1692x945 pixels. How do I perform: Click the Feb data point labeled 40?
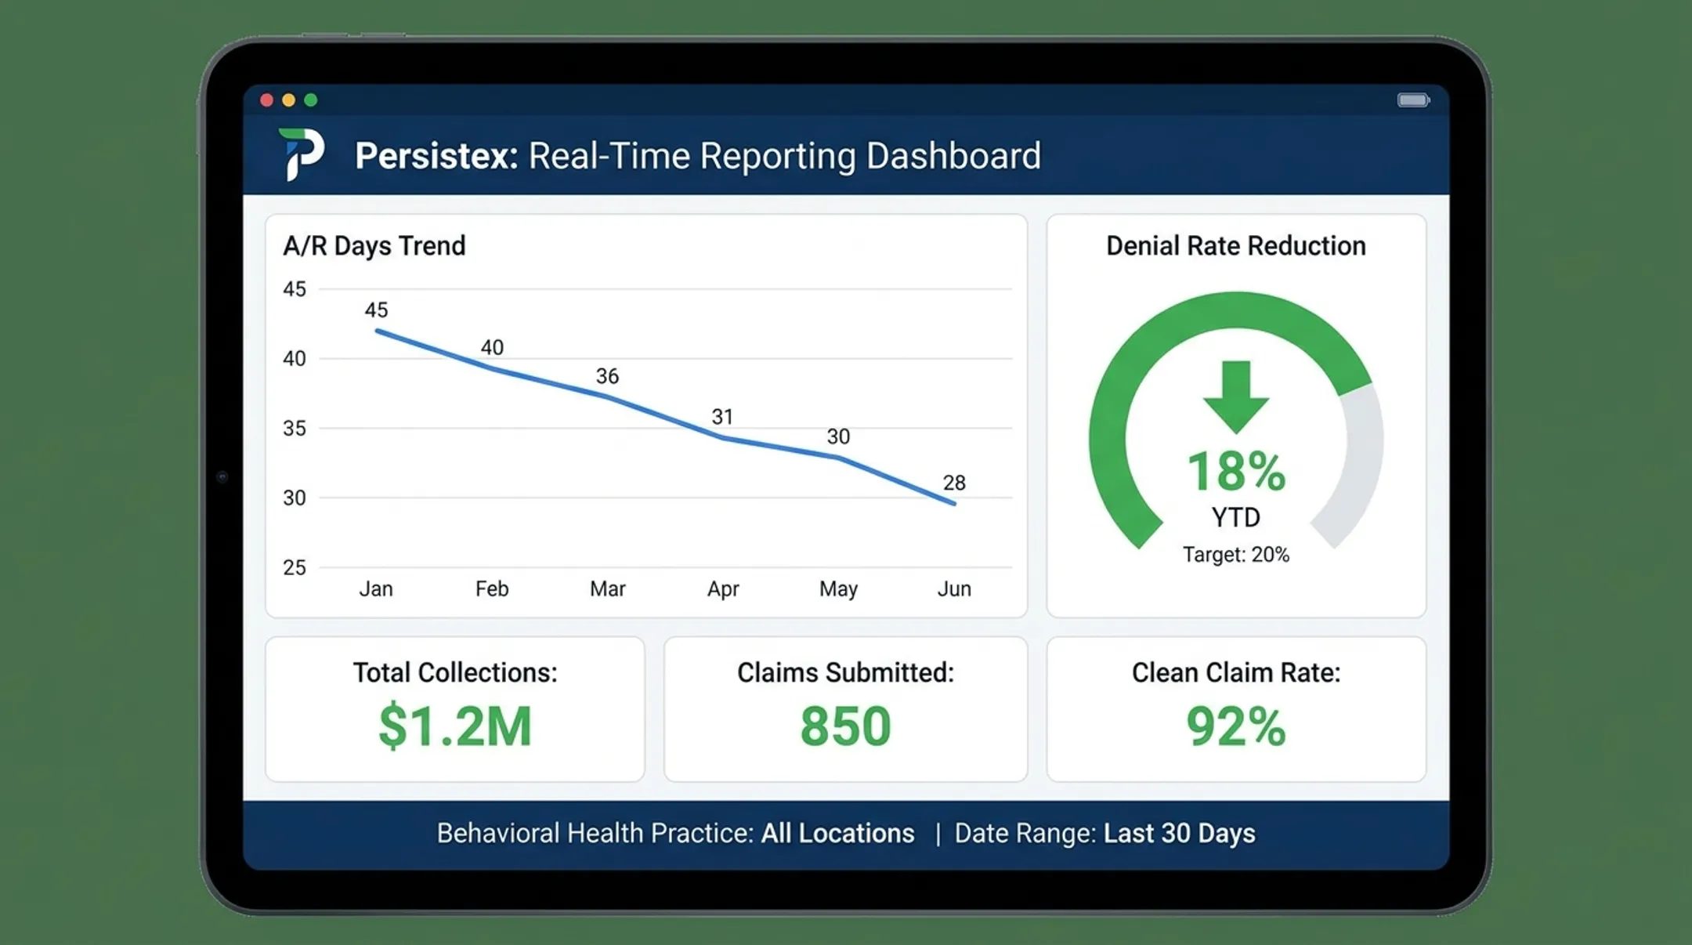492,367
